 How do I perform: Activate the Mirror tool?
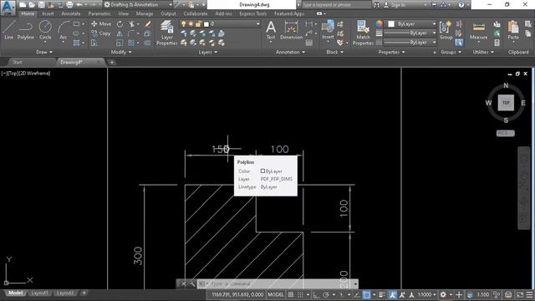click(x=120, y=33)
